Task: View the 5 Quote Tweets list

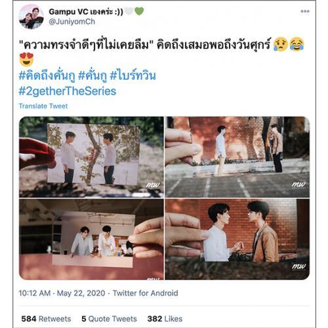Action: coord(109,319)
